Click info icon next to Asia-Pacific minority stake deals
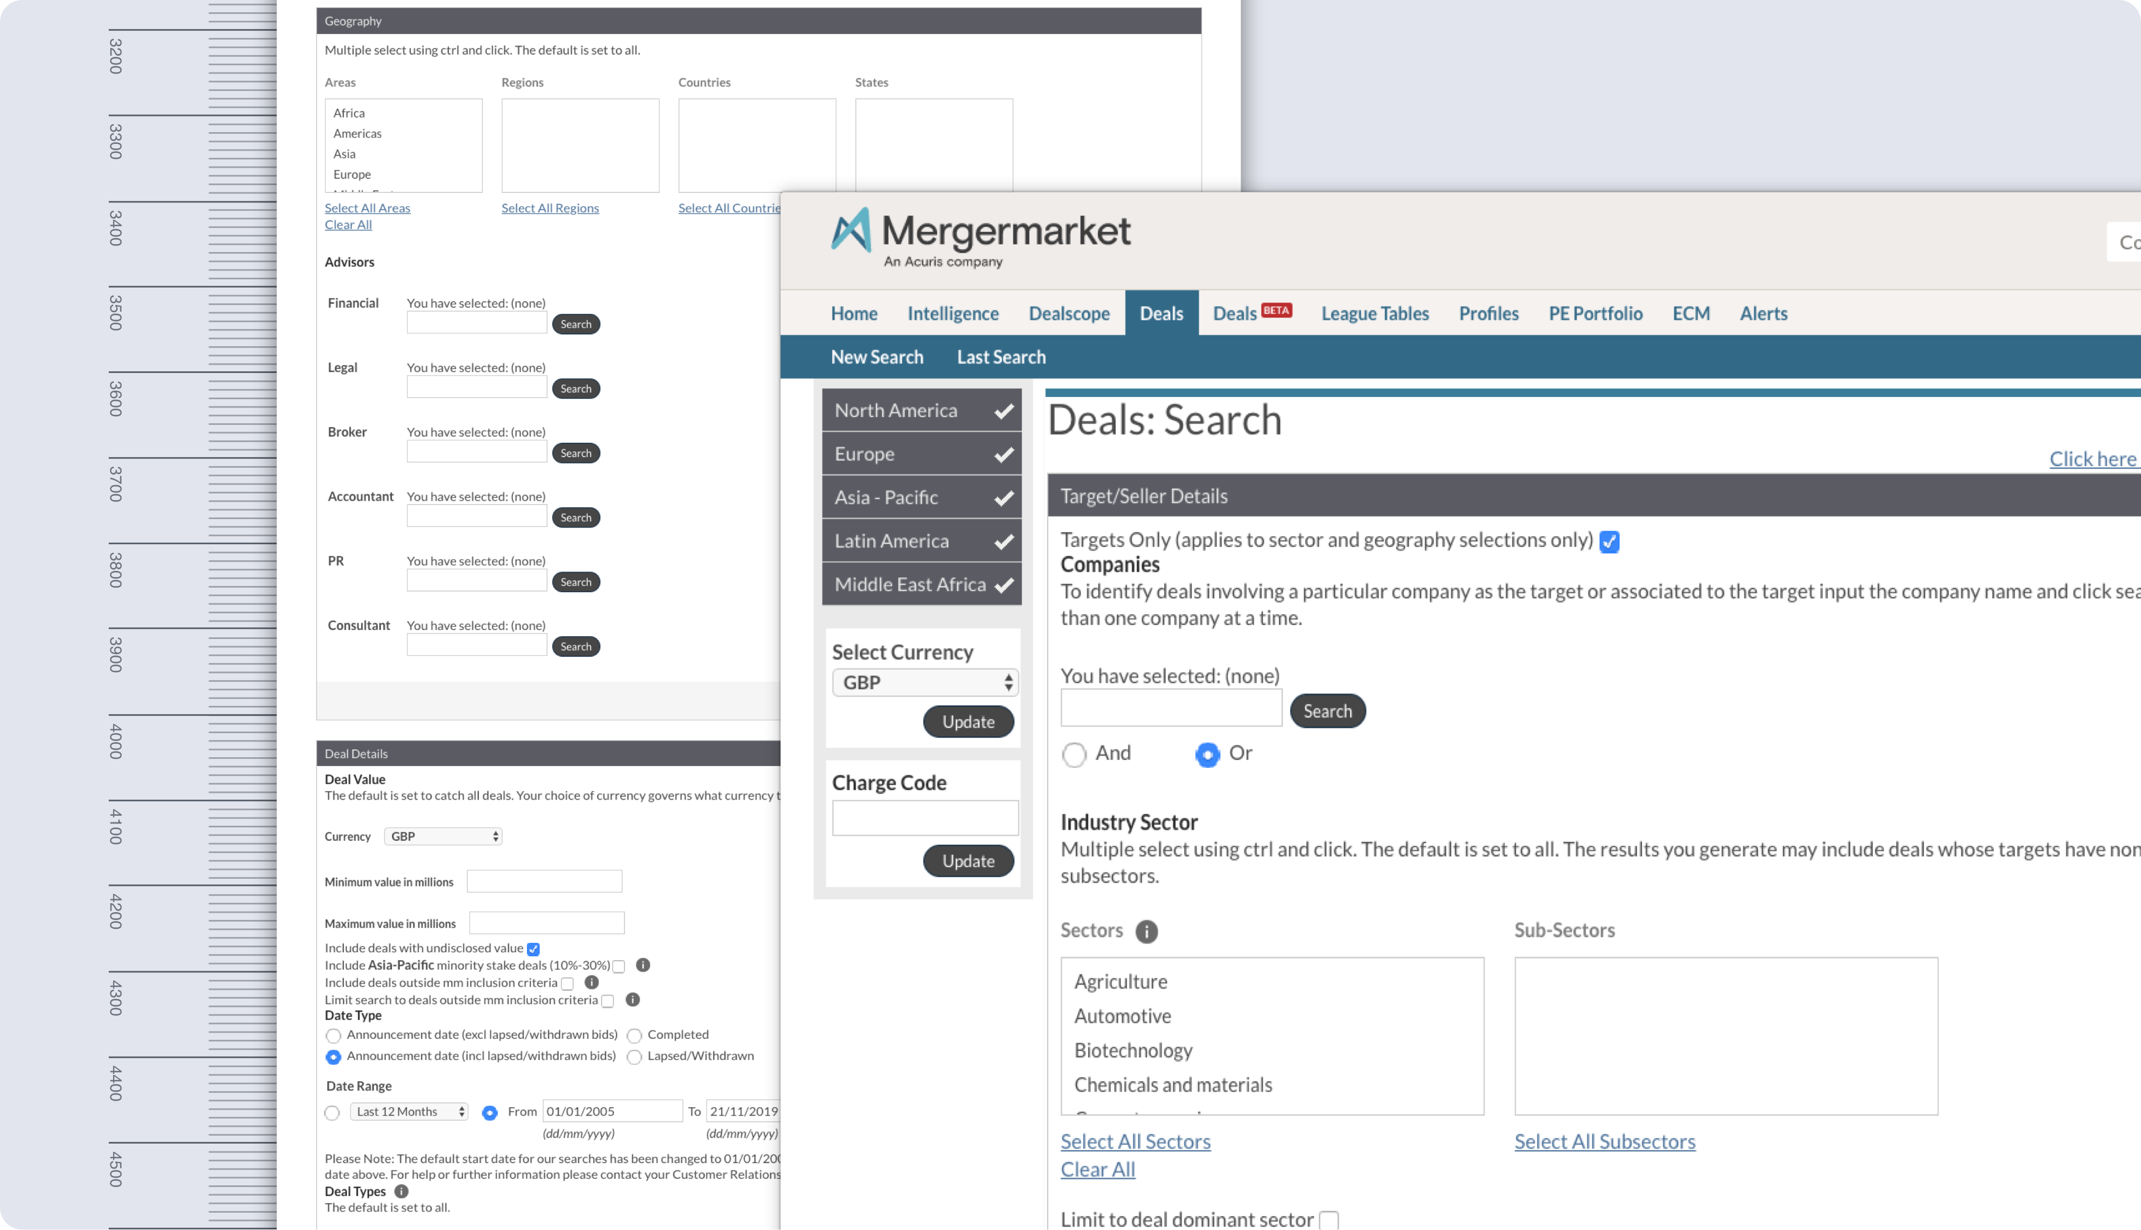Viewport: 2141px width, 1230px height. 643,966
